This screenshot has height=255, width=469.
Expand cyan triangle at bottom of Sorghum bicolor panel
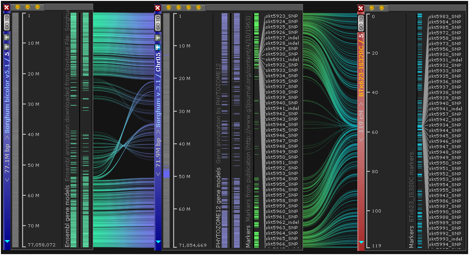click(6, 242)
